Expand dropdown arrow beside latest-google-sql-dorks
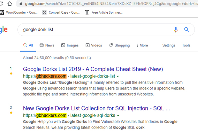The width and height of the screenshot is (198, 131). (118, 116)
